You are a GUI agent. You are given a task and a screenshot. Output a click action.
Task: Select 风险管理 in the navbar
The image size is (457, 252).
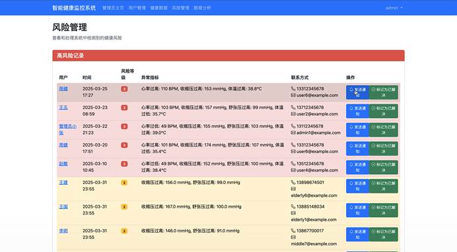[x=180, y=8]
